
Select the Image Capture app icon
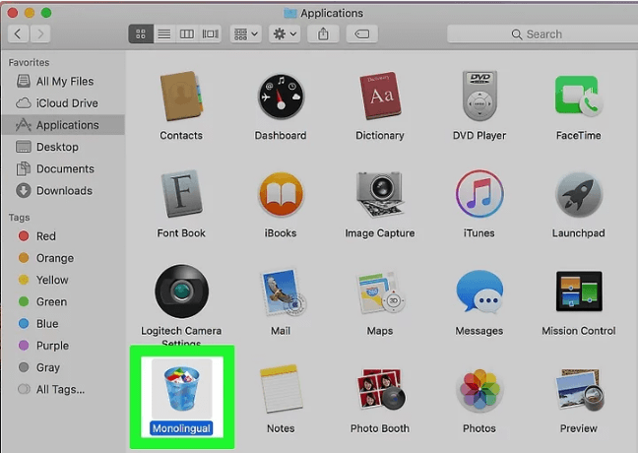380,194
